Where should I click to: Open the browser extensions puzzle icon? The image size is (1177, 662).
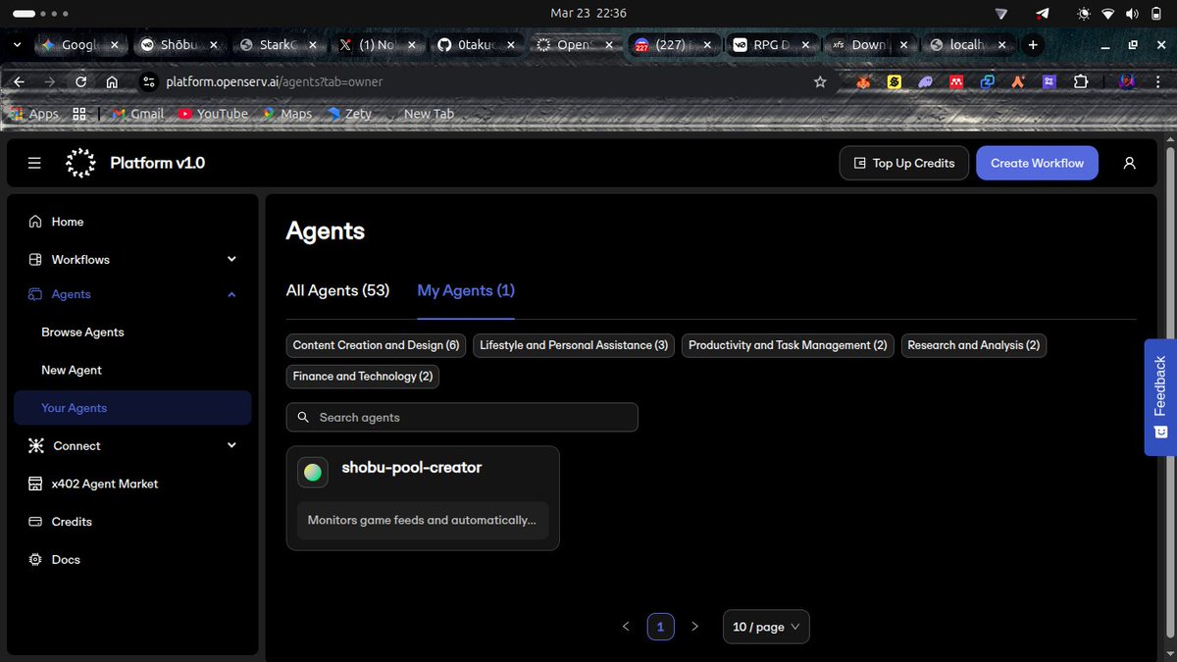tap(1081, 82)
